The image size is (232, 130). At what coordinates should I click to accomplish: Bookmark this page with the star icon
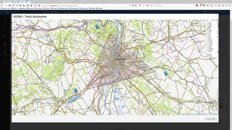136,5
